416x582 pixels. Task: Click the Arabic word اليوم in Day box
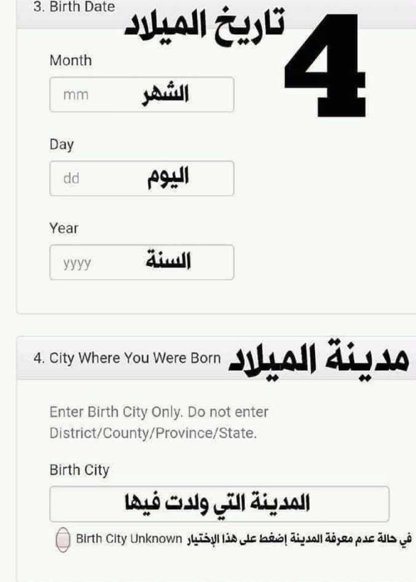coord(168,178)
